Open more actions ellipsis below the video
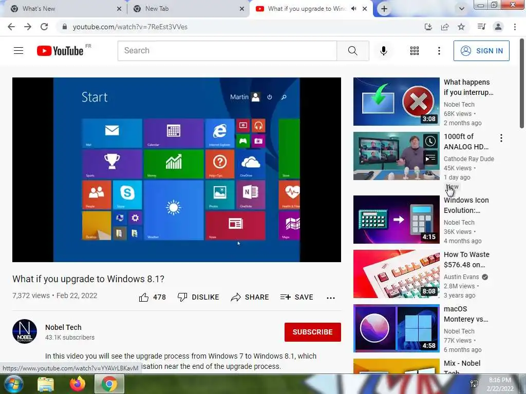The image size is (526, 394). coord(331,298)
